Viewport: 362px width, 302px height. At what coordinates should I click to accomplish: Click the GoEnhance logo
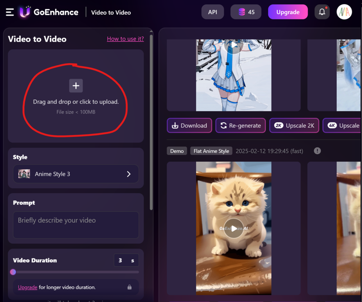49,12
